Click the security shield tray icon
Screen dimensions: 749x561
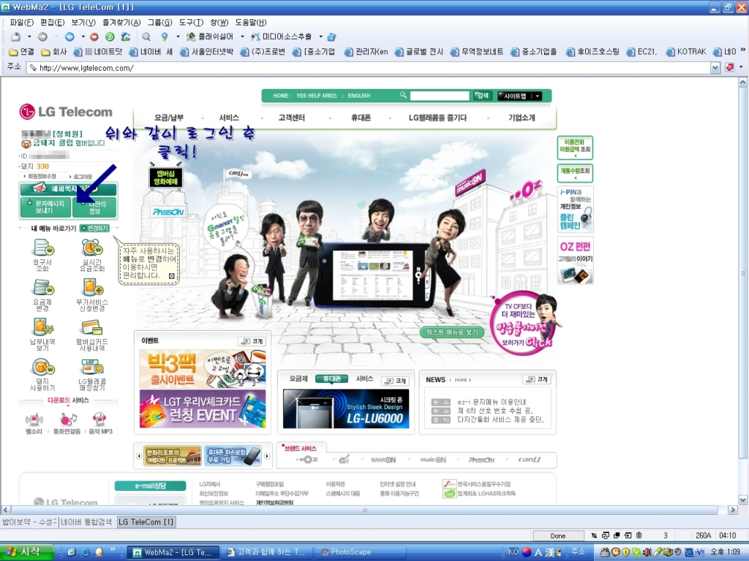[x=625, y=552]
